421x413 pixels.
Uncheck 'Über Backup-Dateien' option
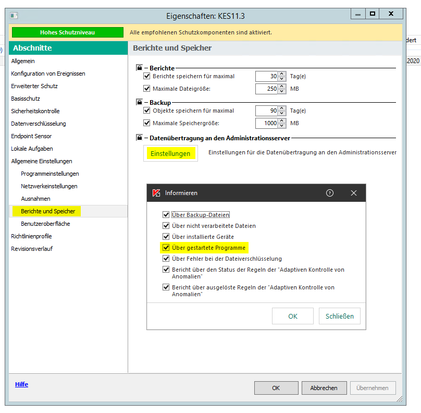(166, 215)
